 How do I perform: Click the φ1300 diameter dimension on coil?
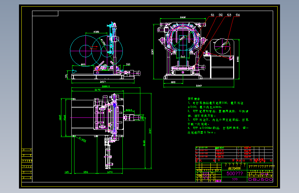point(103,42)
